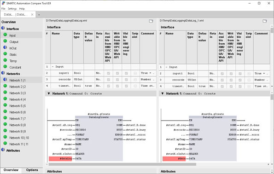
Task: Toggle Writable from HMI checkbox for right records
Action: pyautogui.click(x=231, y=80)
